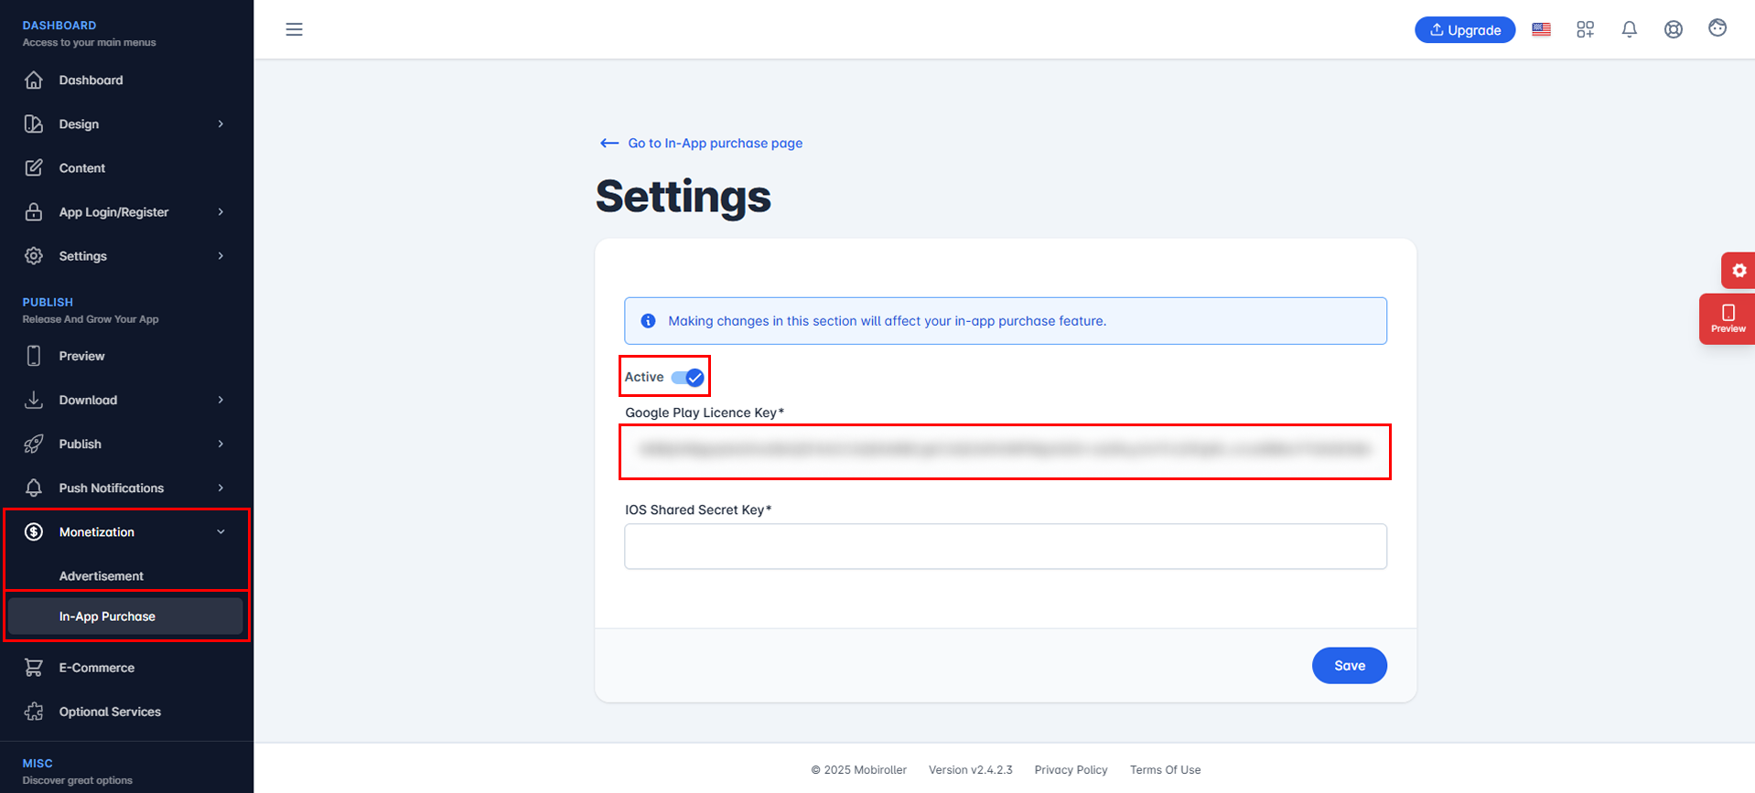The height and width of the screenshot is (793, 1755).
Task: Click the Upgrade button
Action: click(1465, 29)
